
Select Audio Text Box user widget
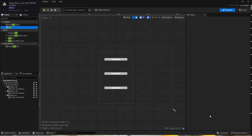click(13, 47)
